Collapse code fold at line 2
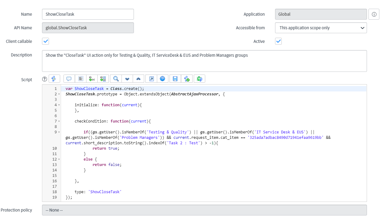Viewport: 386px width, 220px height. pos(59,94)
